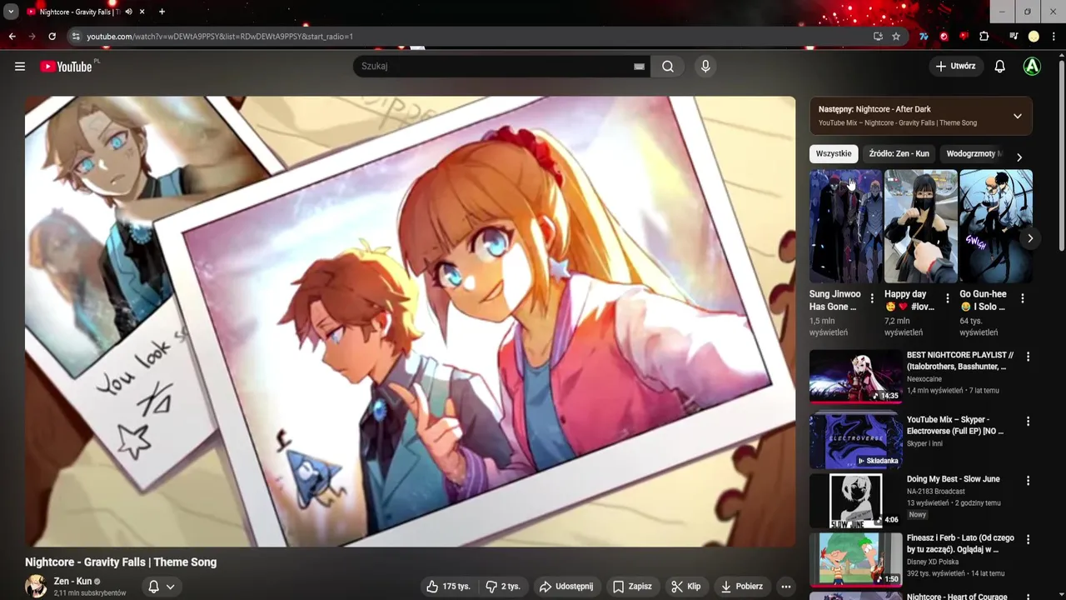View site information icon in address bar
The image size is (1066, 600).
point(76,37)
